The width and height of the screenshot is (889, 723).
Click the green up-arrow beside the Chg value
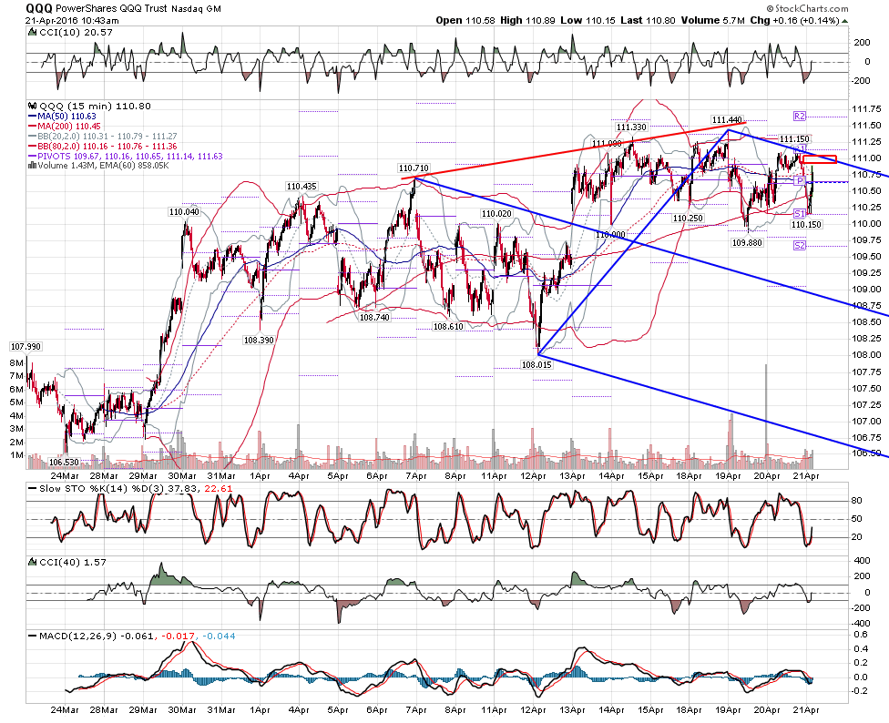(844, 21)
